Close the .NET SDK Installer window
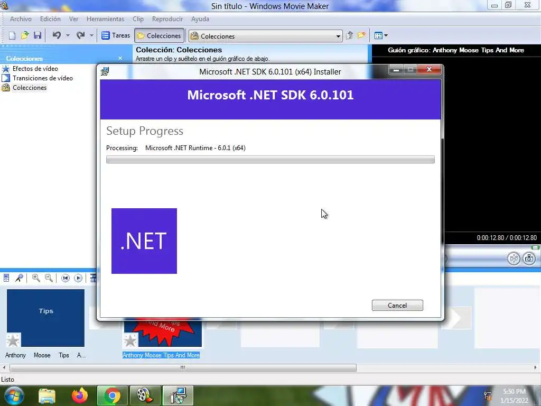This screenshot has width=541, height=406. (x=429, y=70)
